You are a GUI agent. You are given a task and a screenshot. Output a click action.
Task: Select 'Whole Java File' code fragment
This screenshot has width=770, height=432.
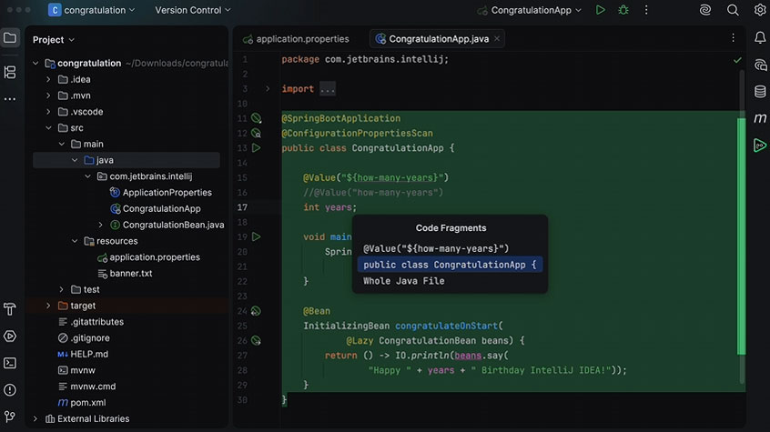point(404,281)
